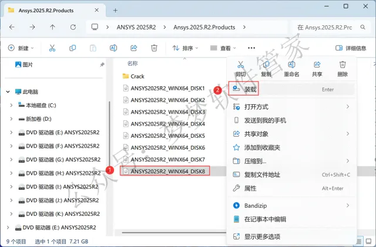Open the 打开方式 submenu
376x247 pixels.
[291, 107]
